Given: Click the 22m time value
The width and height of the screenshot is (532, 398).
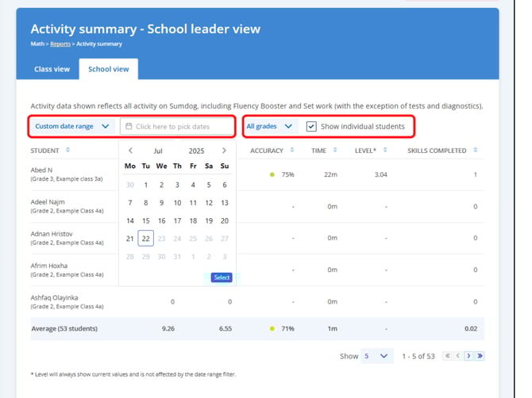Looking at the screenshot, I should coord(330,174).
